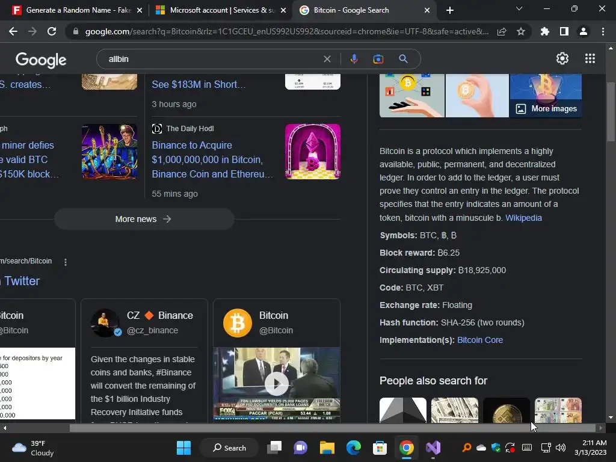Viewport: 616px width, 462px height.
Task: Open Visual Studio from taskbar
Action: click(x=433, y=448)
